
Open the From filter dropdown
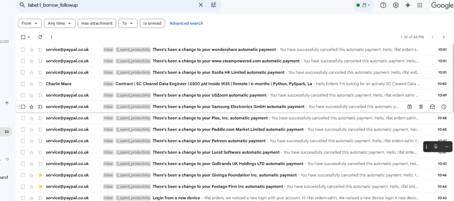click(30, 23)
